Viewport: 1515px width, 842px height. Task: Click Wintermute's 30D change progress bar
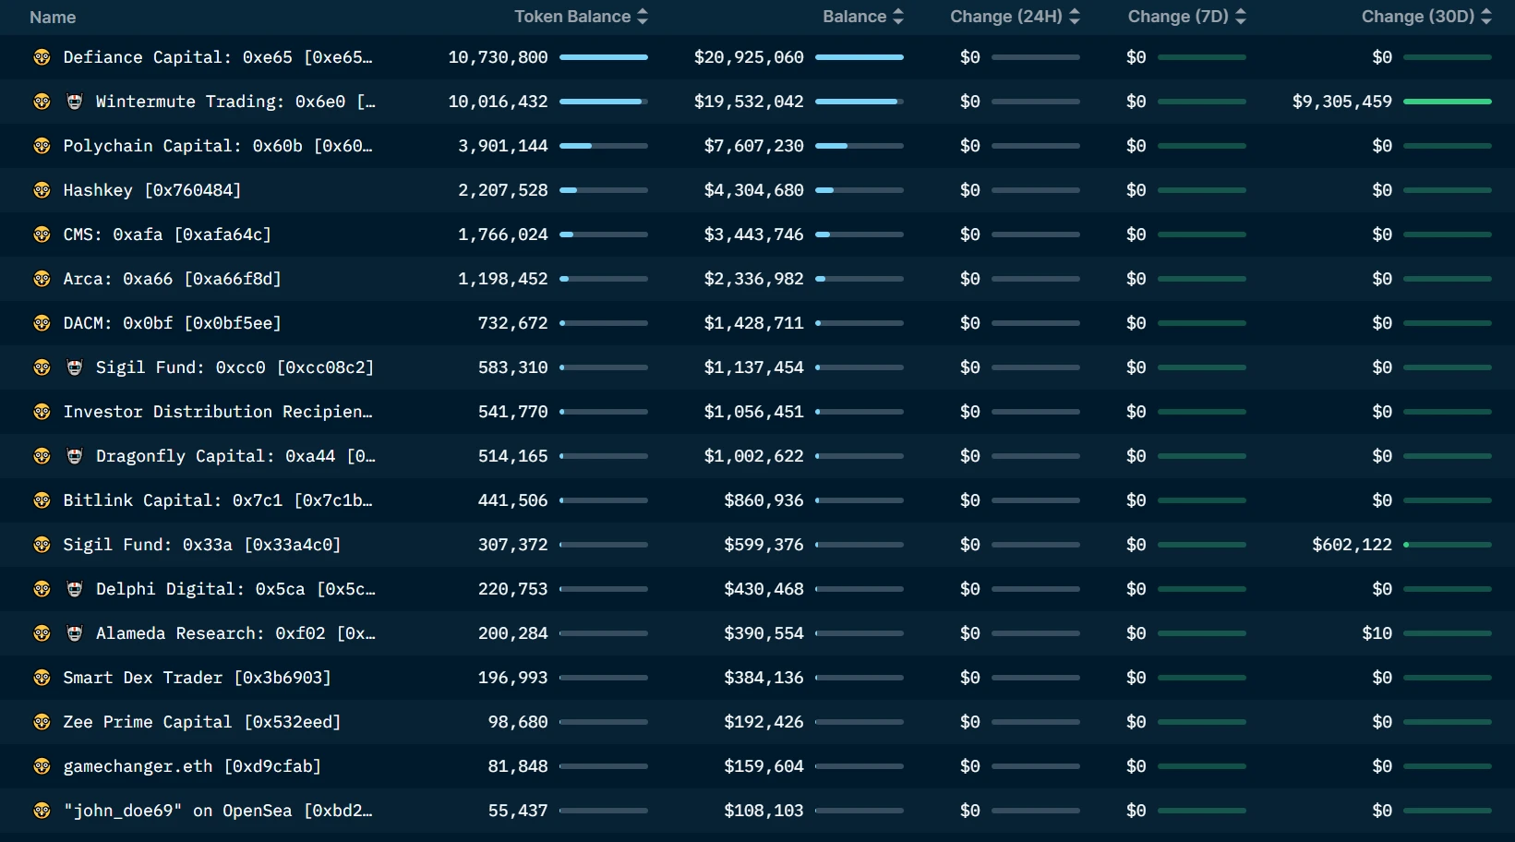coord(1447,102)
